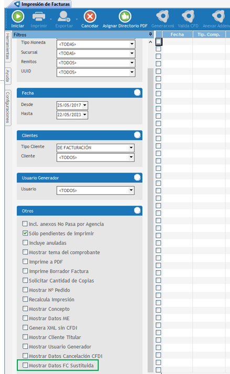
Task: Click the Valida CFD toolbar icon
Action: (x=188, y=16)
